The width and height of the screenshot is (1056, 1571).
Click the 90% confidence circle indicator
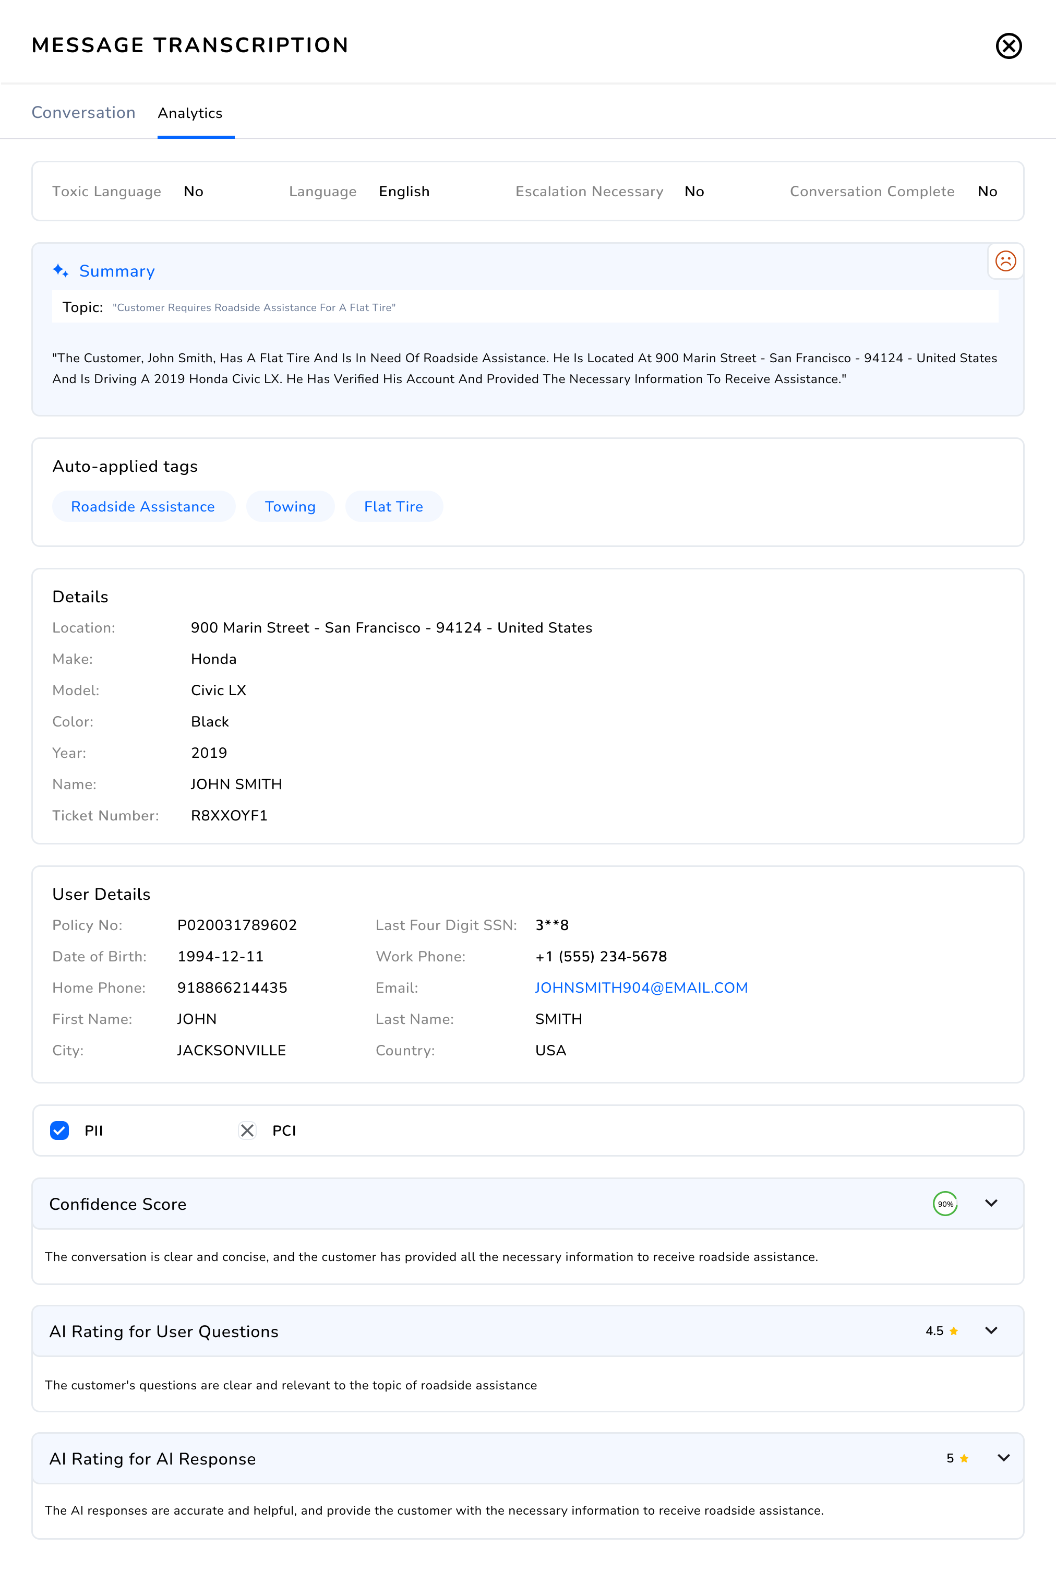[x=945, y=1203]
